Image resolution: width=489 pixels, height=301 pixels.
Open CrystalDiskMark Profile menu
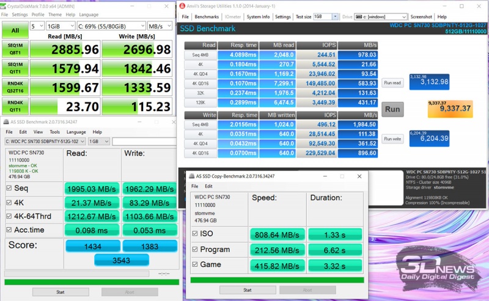point(38,15)
